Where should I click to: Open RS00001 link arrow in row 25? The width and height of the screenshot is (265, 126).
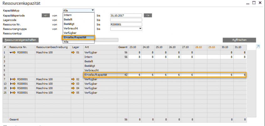pos(14,93)
